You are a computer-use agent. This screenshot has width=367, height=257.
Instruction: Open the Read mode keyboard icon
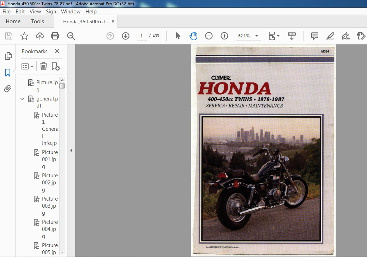click(x=291, y=36)
